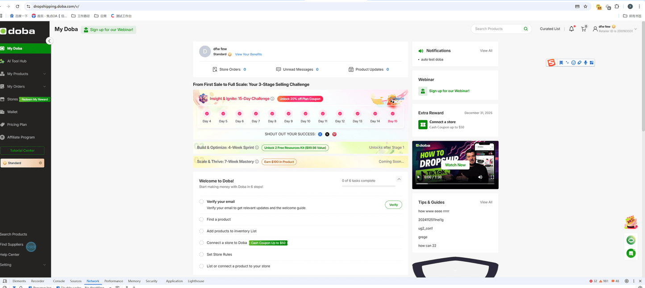Viewport: 645px width, 288px height.
Task: Click the Verify email button
Action: point(393,205)
